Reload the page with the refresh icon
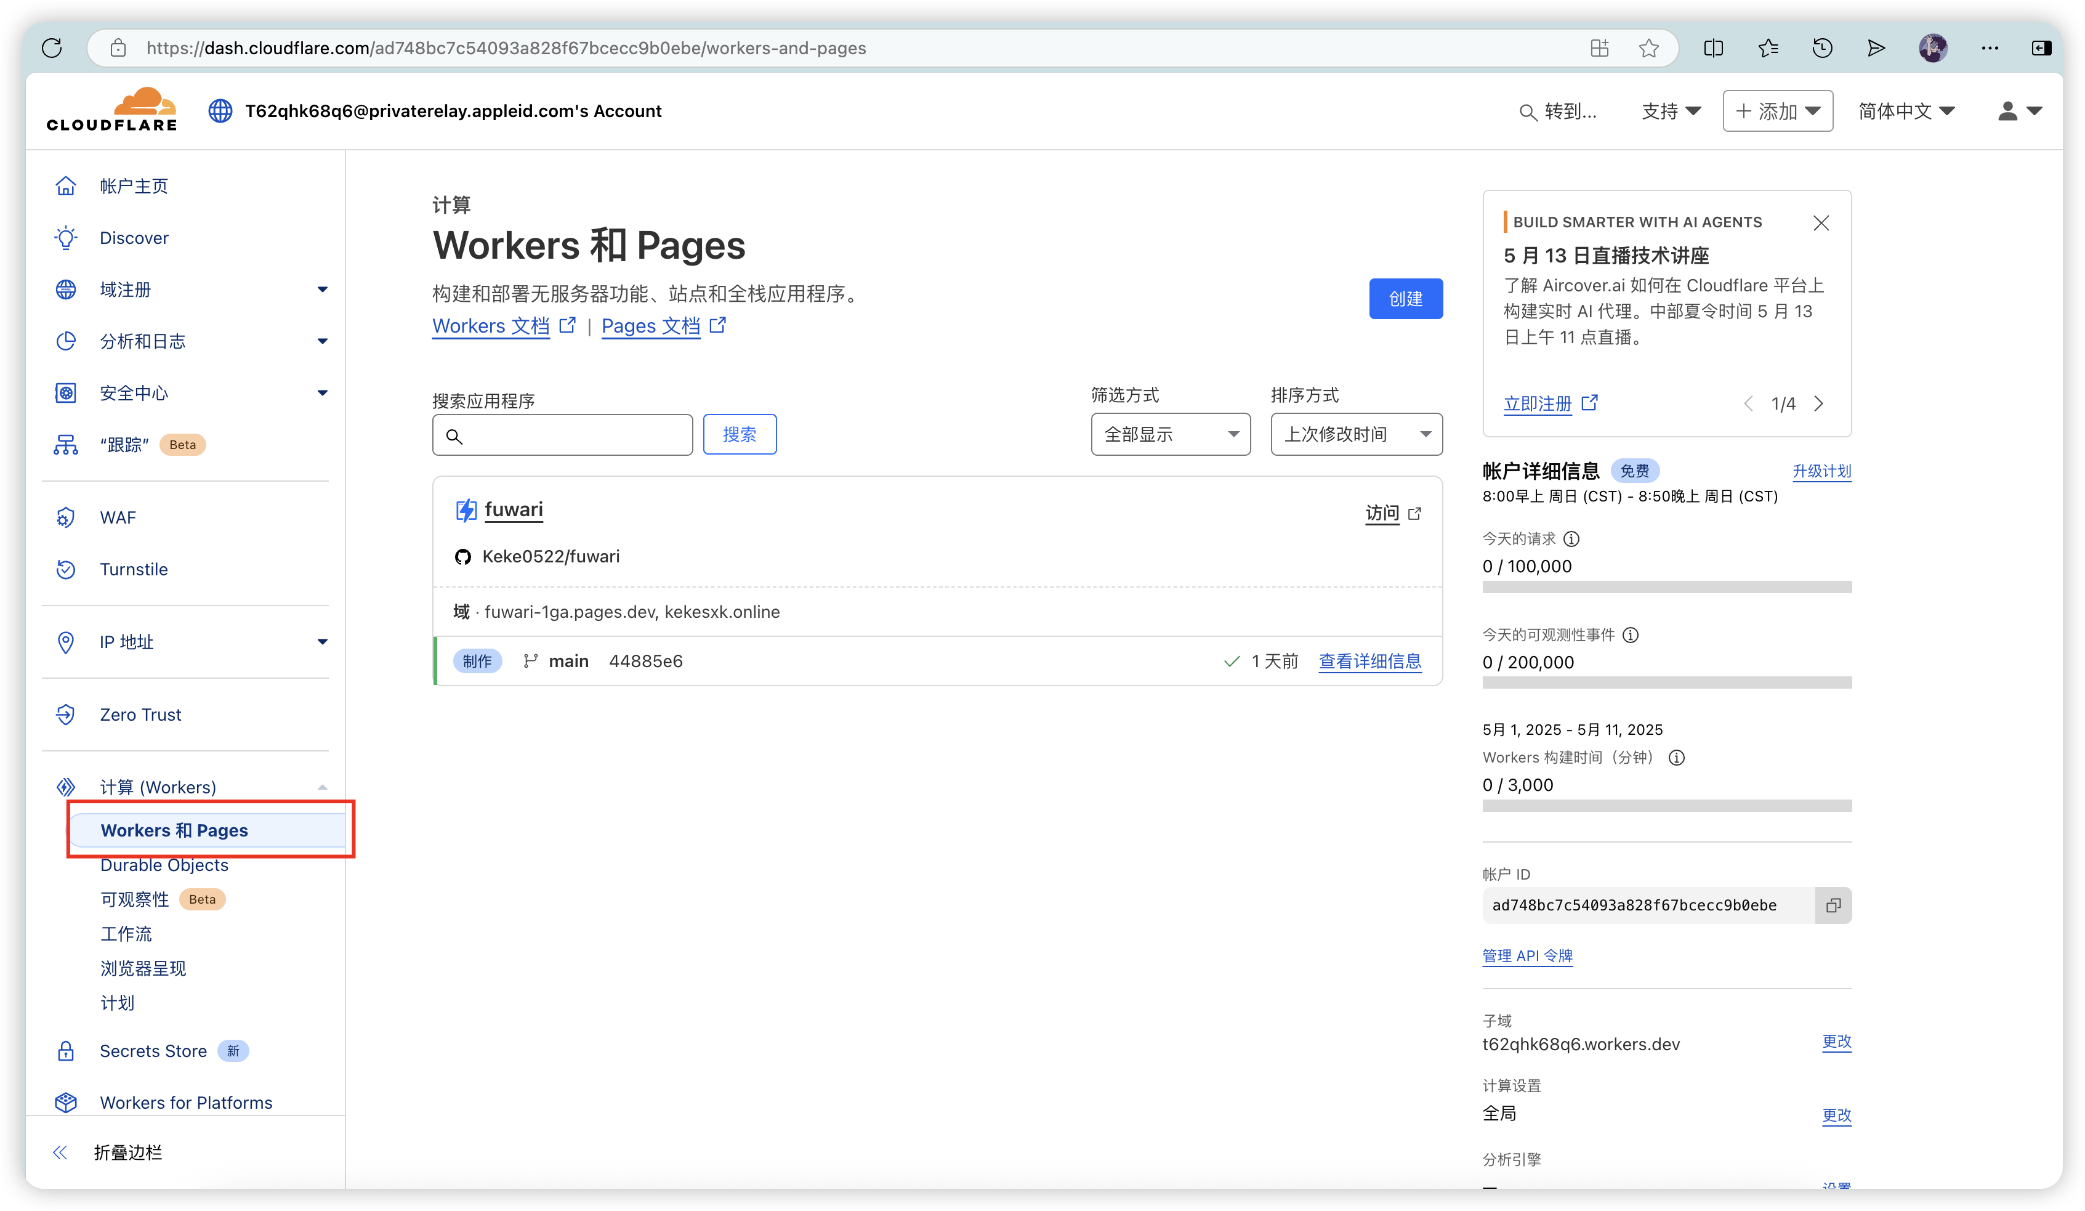Image resolution: width=2085 pixels, height=1211 pixels. [52, 48]
